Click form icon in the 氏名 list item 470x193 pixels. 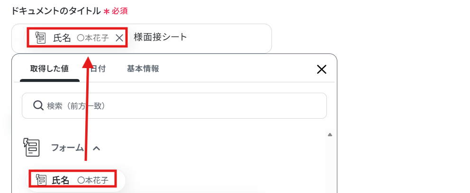[x=41, y=180]
